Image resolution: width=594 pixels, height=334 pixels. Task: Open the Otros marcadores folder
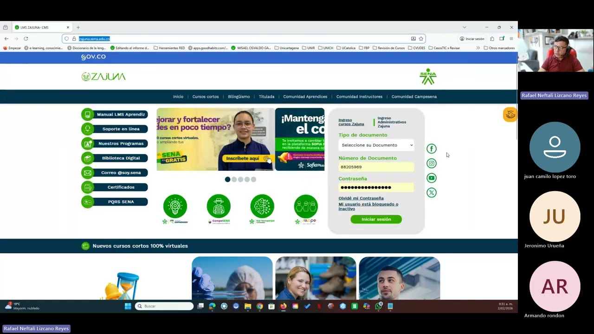[499, 48]
